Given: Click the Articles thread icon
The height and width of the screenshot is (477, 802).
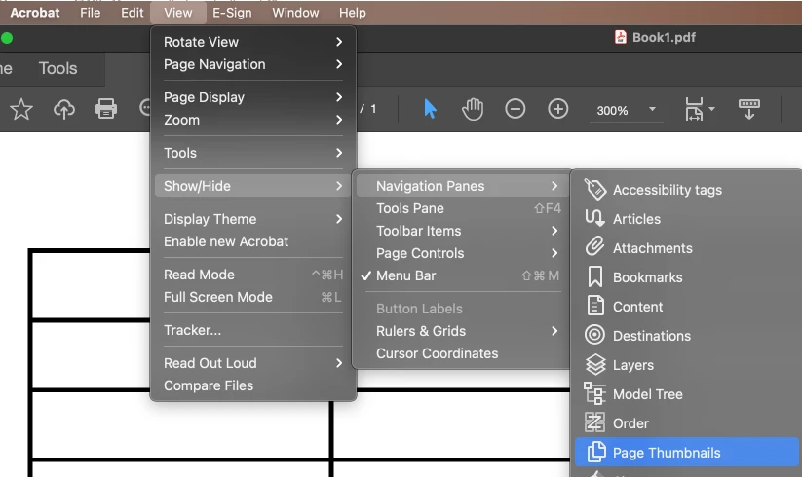Looking at the screenshot, I should (x=594, y=219).
